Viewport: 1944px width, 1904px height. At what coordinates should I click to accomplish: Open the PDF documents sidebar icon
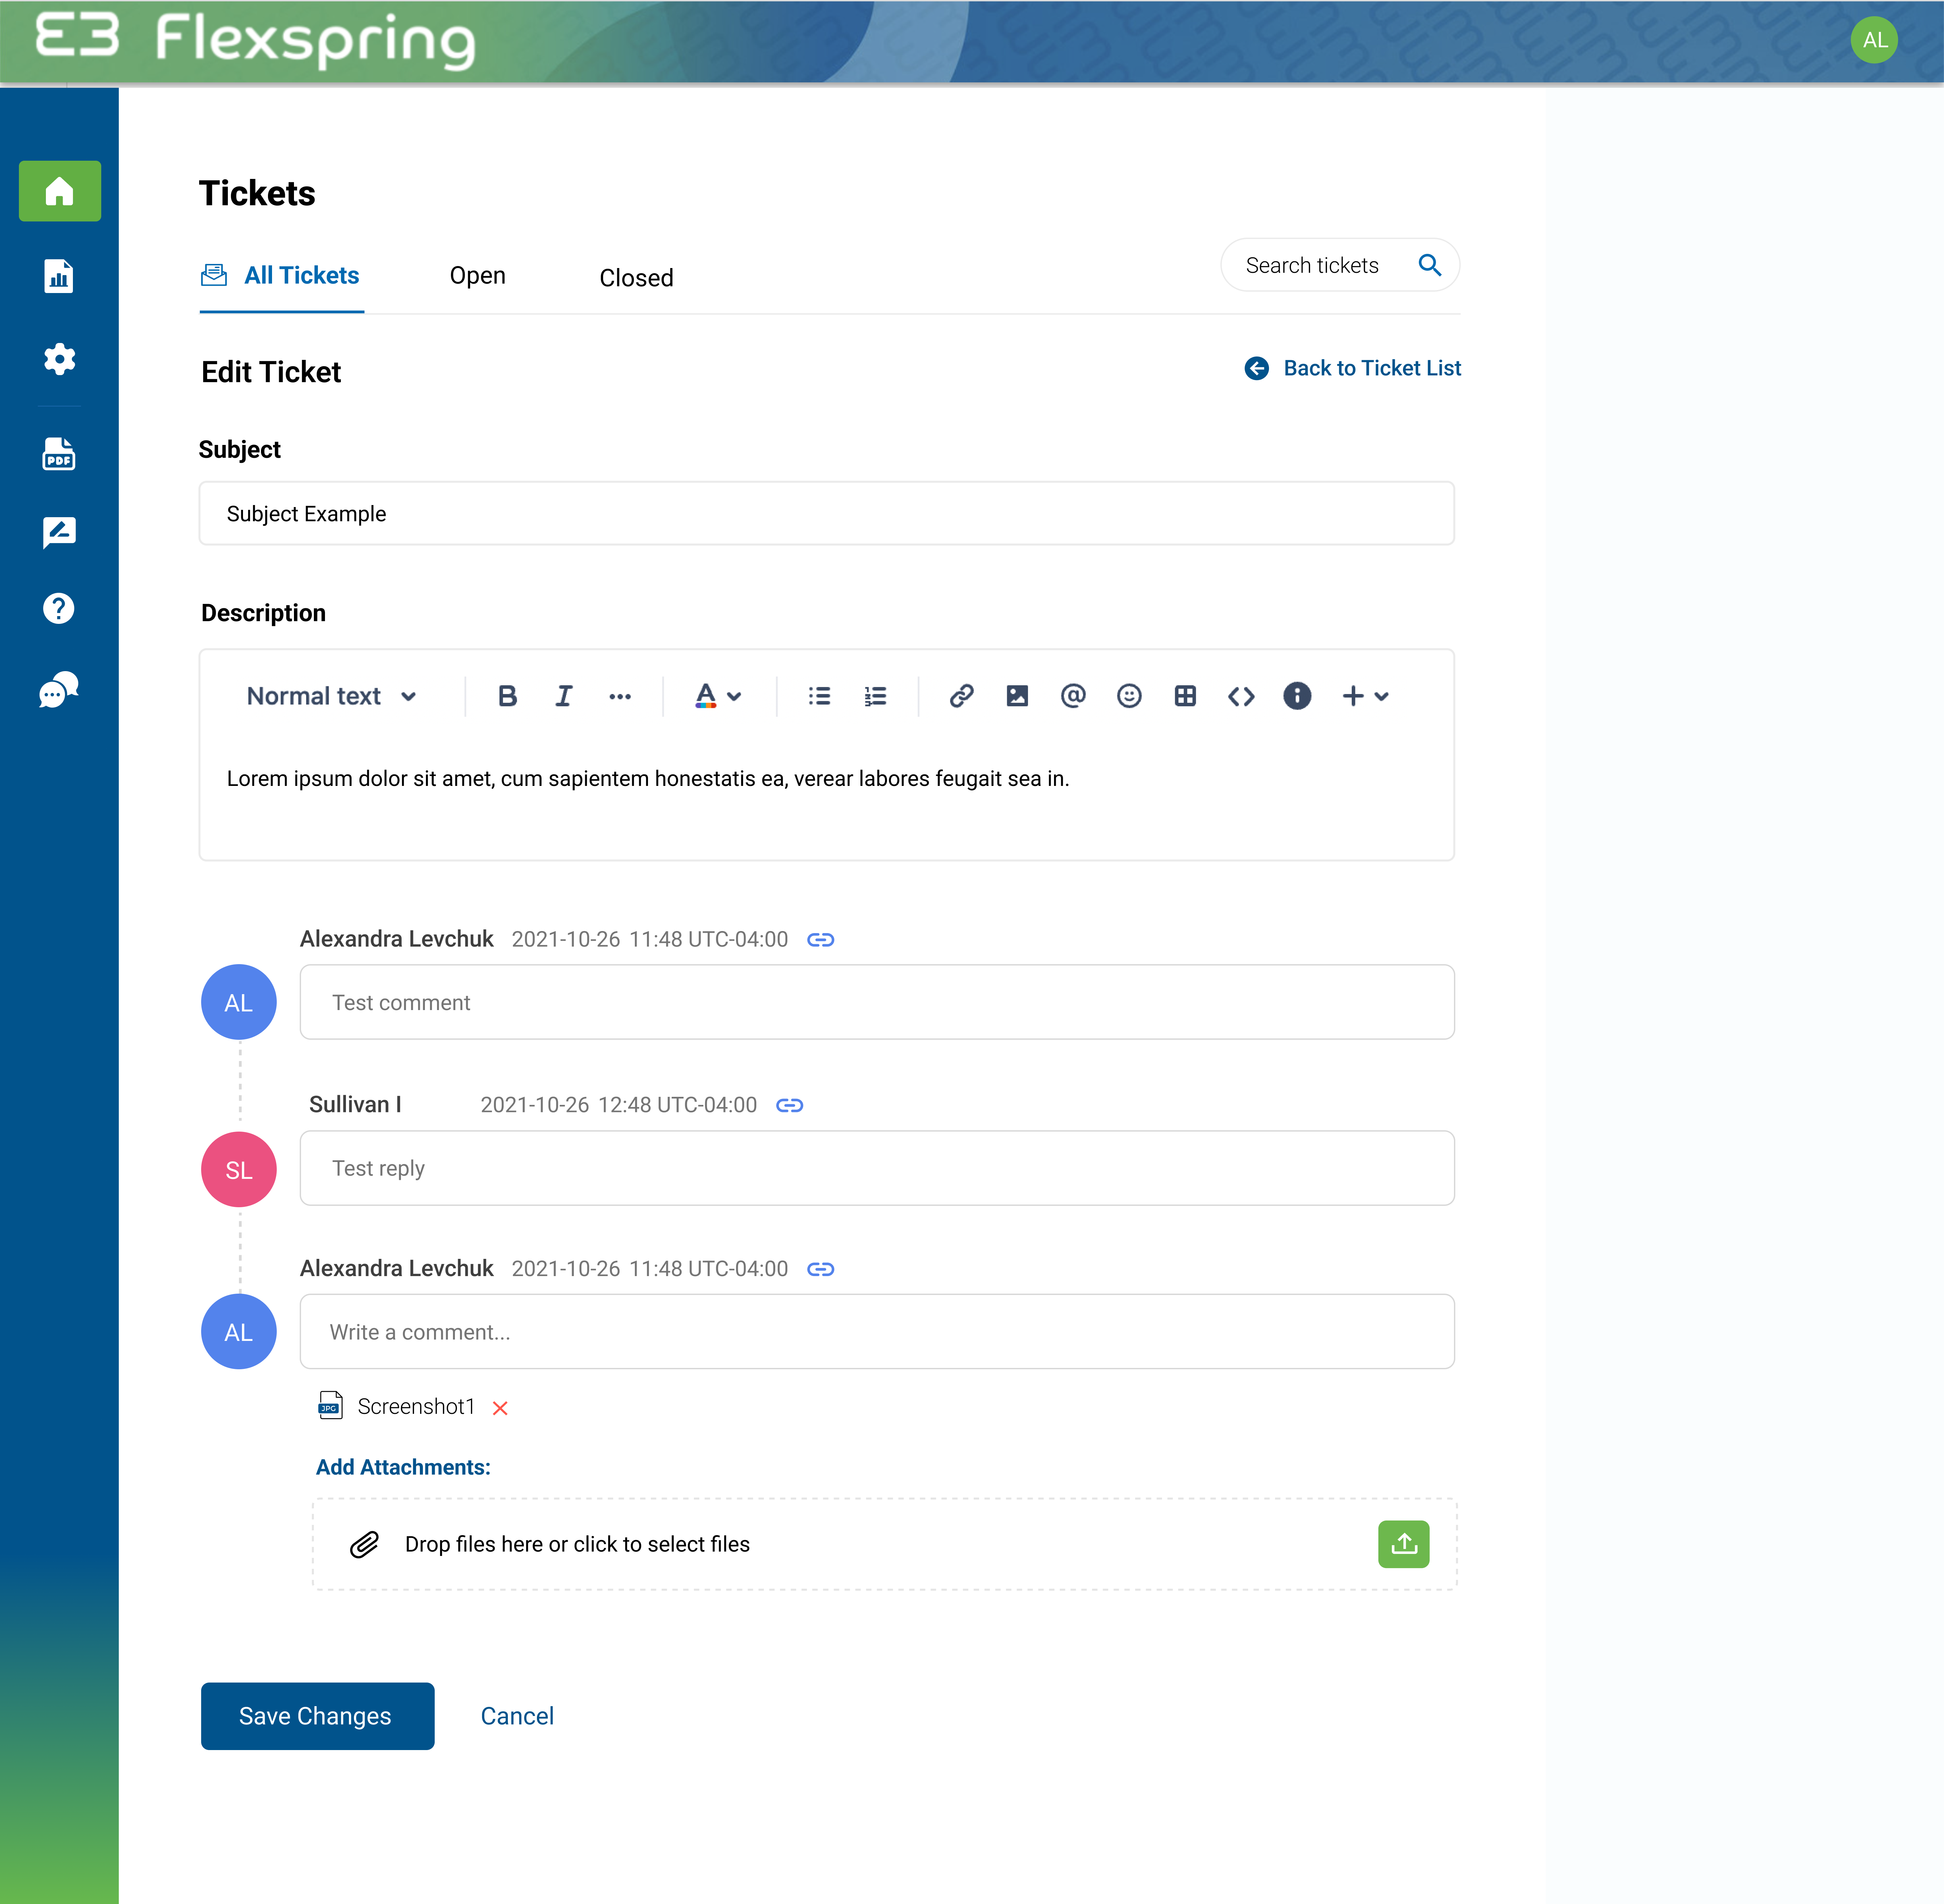pos(59,454)
